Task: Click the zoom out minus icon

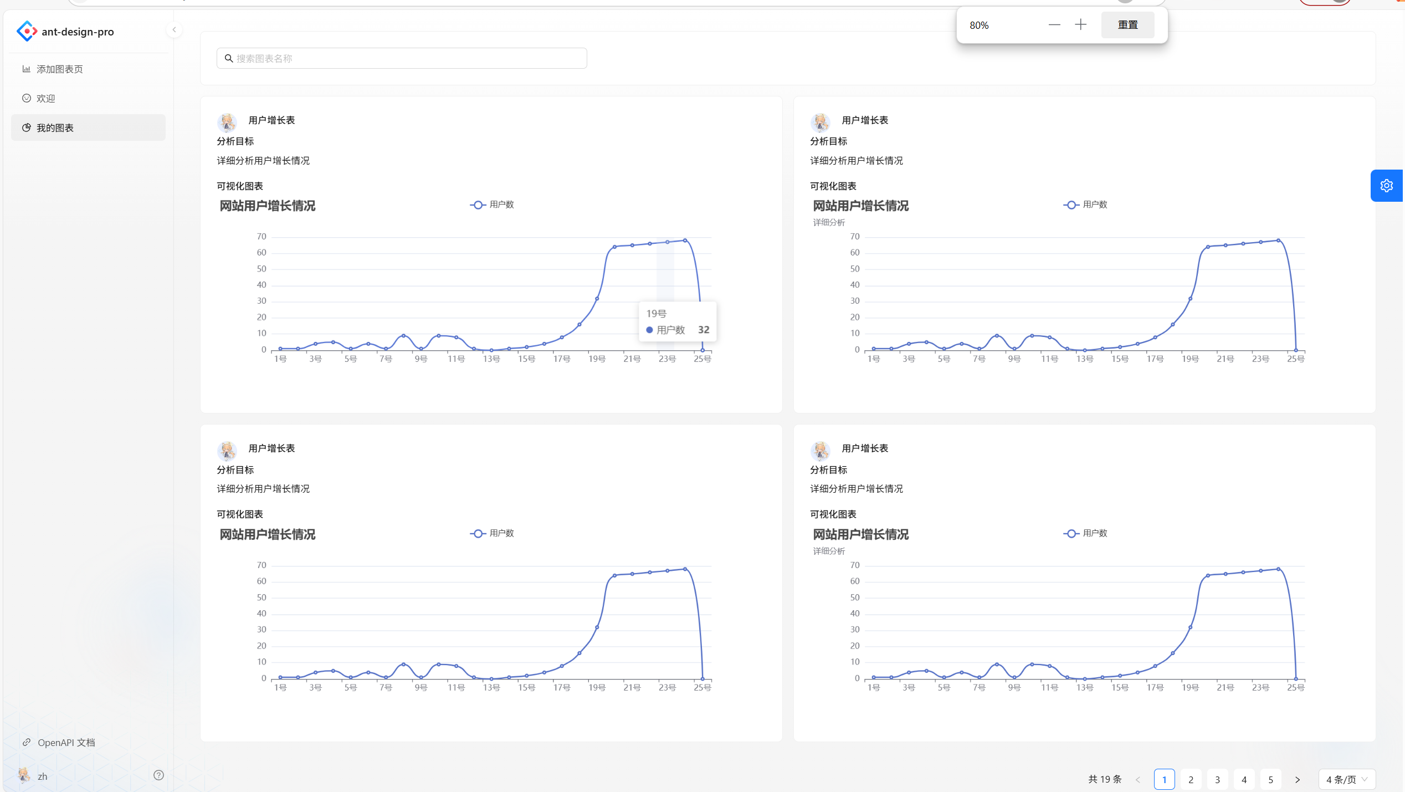Action: click(1054, 25)
